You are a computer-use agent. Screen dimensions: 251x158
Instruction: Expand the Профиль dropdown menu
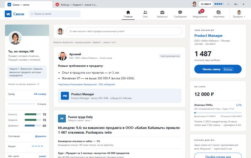[239, 14]
